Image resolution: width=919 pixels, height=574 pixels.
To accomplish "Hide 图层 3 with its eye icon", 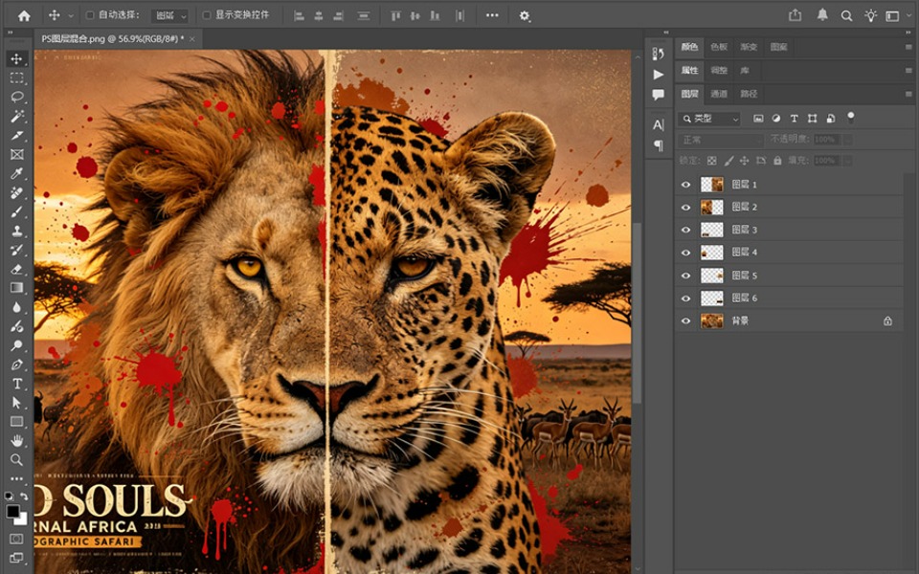I will tap(685, 231).
